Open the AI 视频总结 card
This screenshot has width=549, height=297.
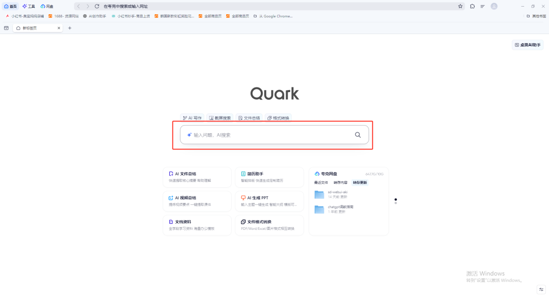(197, 201)
